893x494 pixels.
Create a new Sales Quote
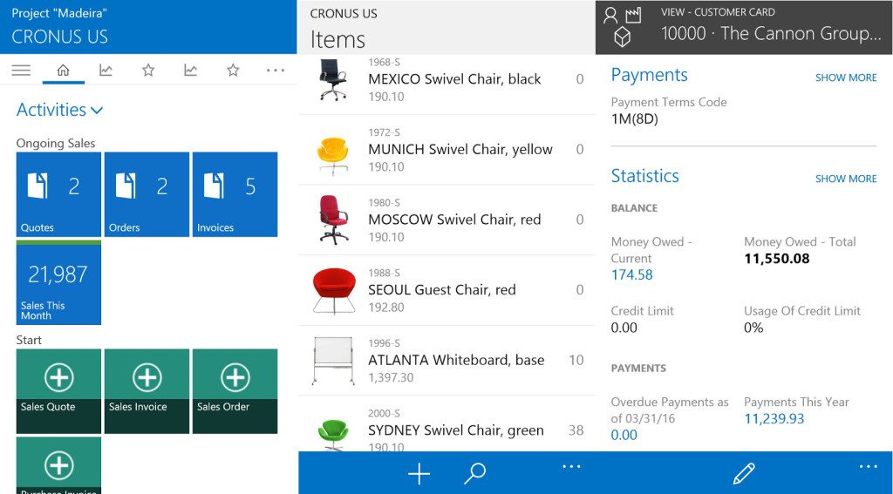click(58, 391)
